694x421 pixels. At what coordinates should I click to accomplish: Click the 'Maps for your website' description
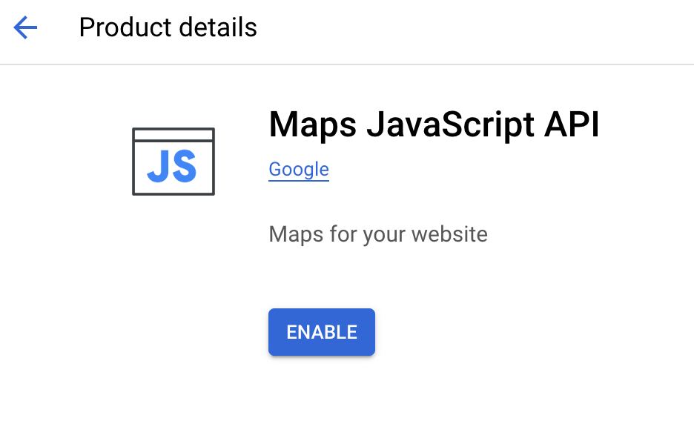pos(378,235)
